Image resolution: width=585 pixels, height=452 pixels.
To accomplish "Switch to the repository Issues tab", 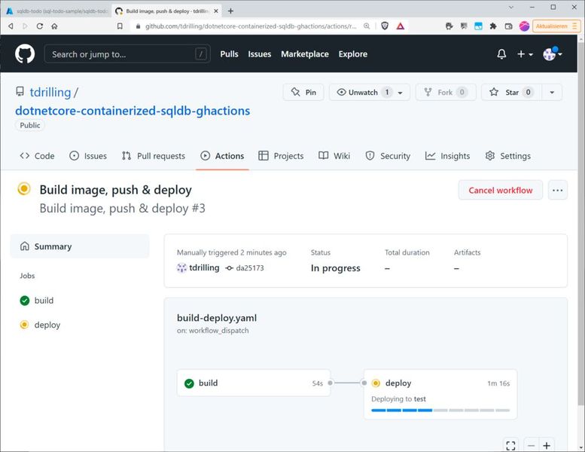I will pos(88,156).
